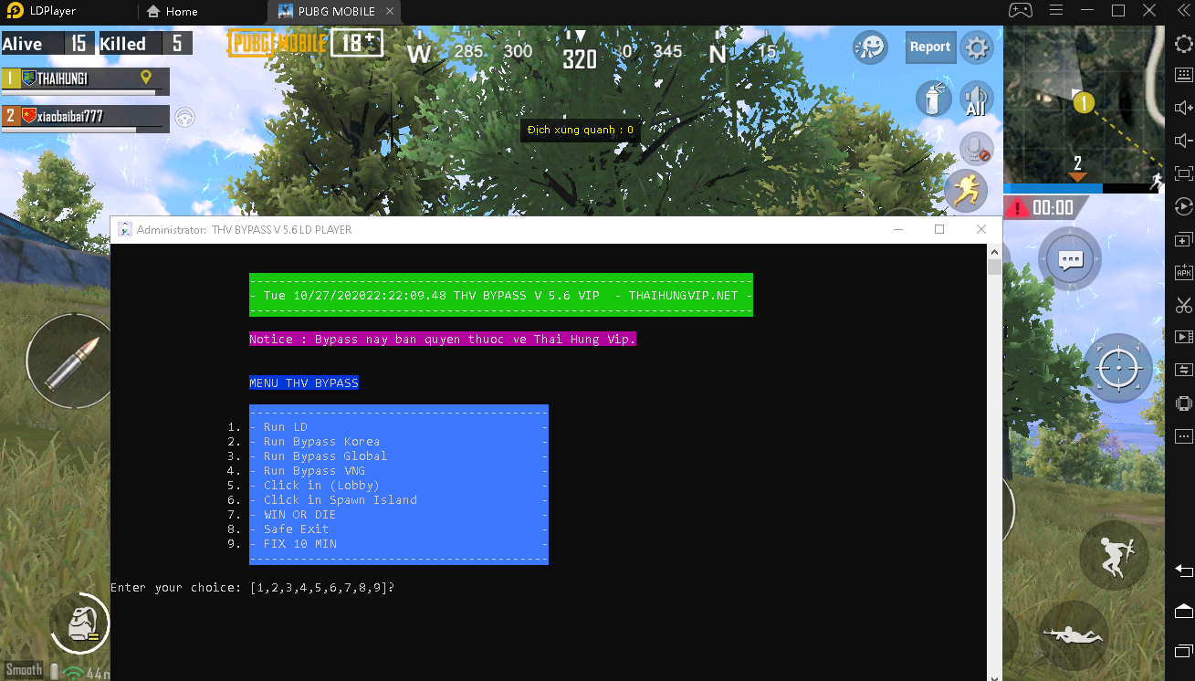Toggle the speaker All voice setting
Viewport: 1195px width, 681px height.
click(976, 99)
